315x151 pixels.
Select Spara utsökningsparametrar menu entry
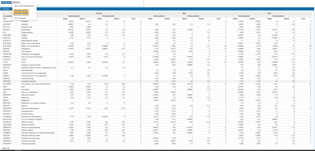[24, 6]
